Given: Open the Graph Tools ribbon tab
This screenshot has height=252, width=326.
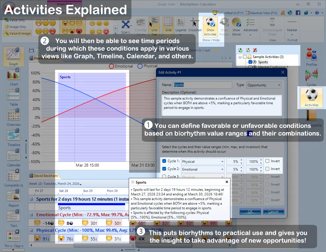Looking at the screenshot, I should [65, 4].
